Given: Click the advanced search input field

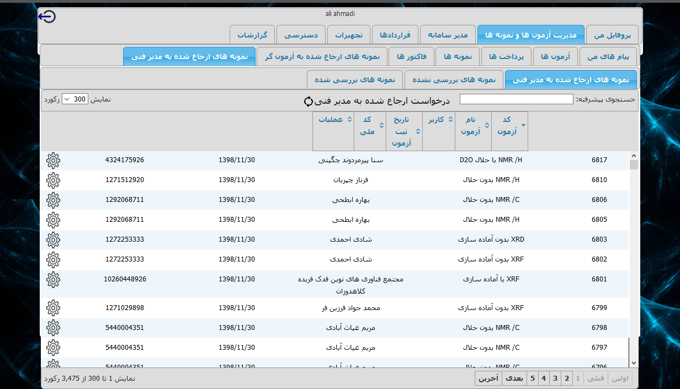Looking at the screenshot, I should (516, 99).
